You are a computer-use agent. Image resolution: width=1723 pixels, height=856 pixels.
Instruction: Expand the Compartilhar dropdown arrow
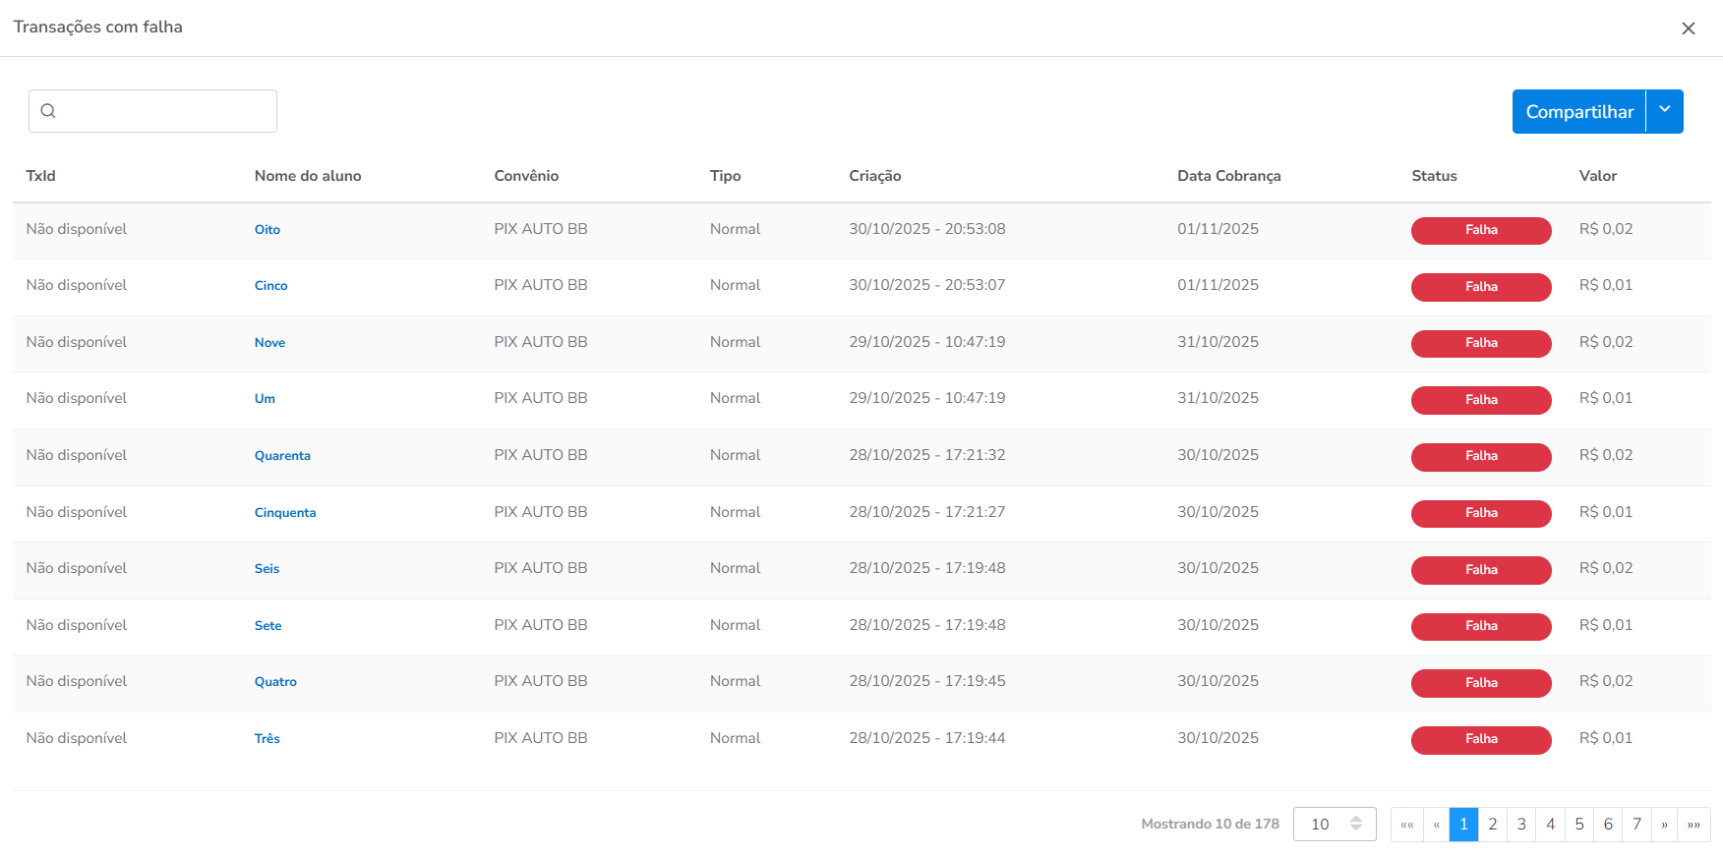click(1665, 111)
